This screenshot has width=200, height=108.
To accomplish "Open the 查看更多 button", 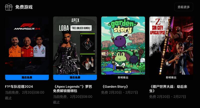I will click(x=183, y=7).
